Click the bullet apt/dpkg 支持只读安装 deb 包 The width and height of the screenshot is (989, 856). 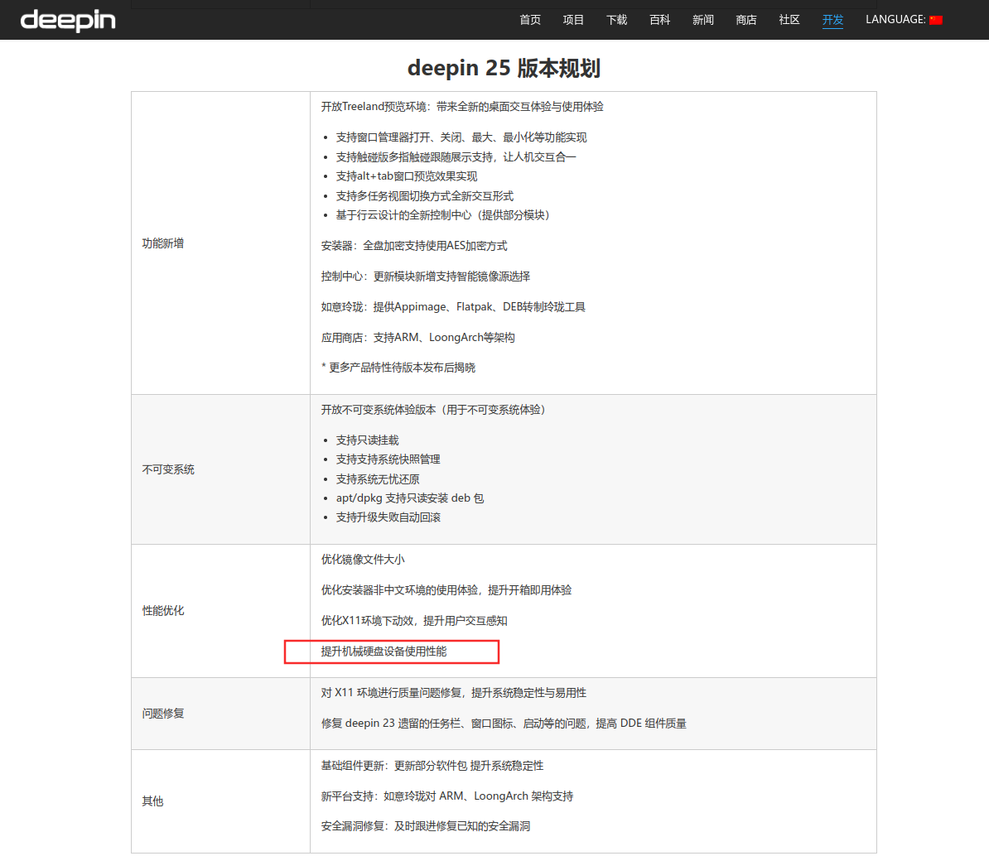(410, 498)
